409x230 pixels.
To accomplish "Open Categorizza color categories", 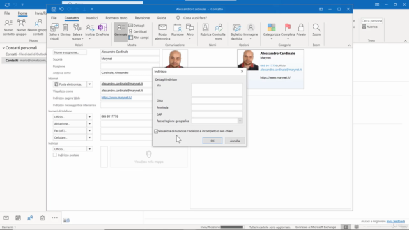I will [271, 31].
